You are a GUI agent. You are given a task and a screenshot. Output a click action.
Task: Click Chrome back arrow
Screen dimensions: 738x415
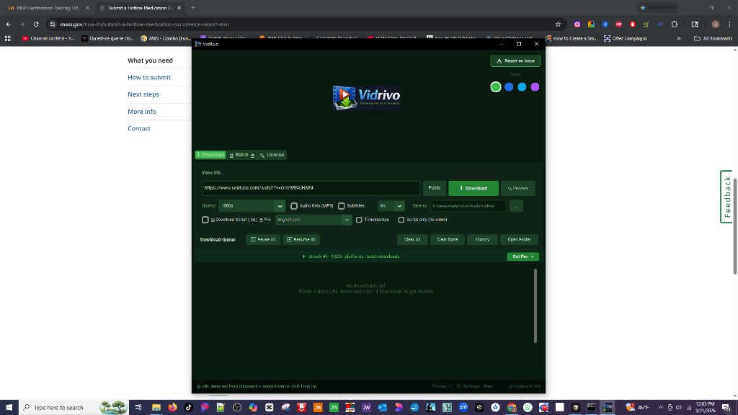(9, 24)
